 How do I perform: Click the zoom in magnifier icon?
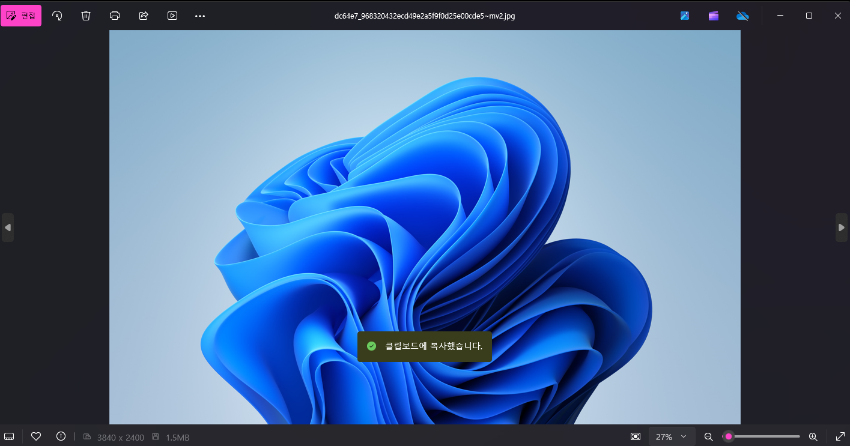(x=813, y=436)
